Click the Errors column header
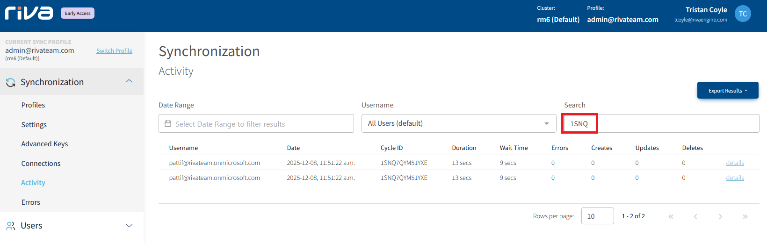 pos(560,148)
